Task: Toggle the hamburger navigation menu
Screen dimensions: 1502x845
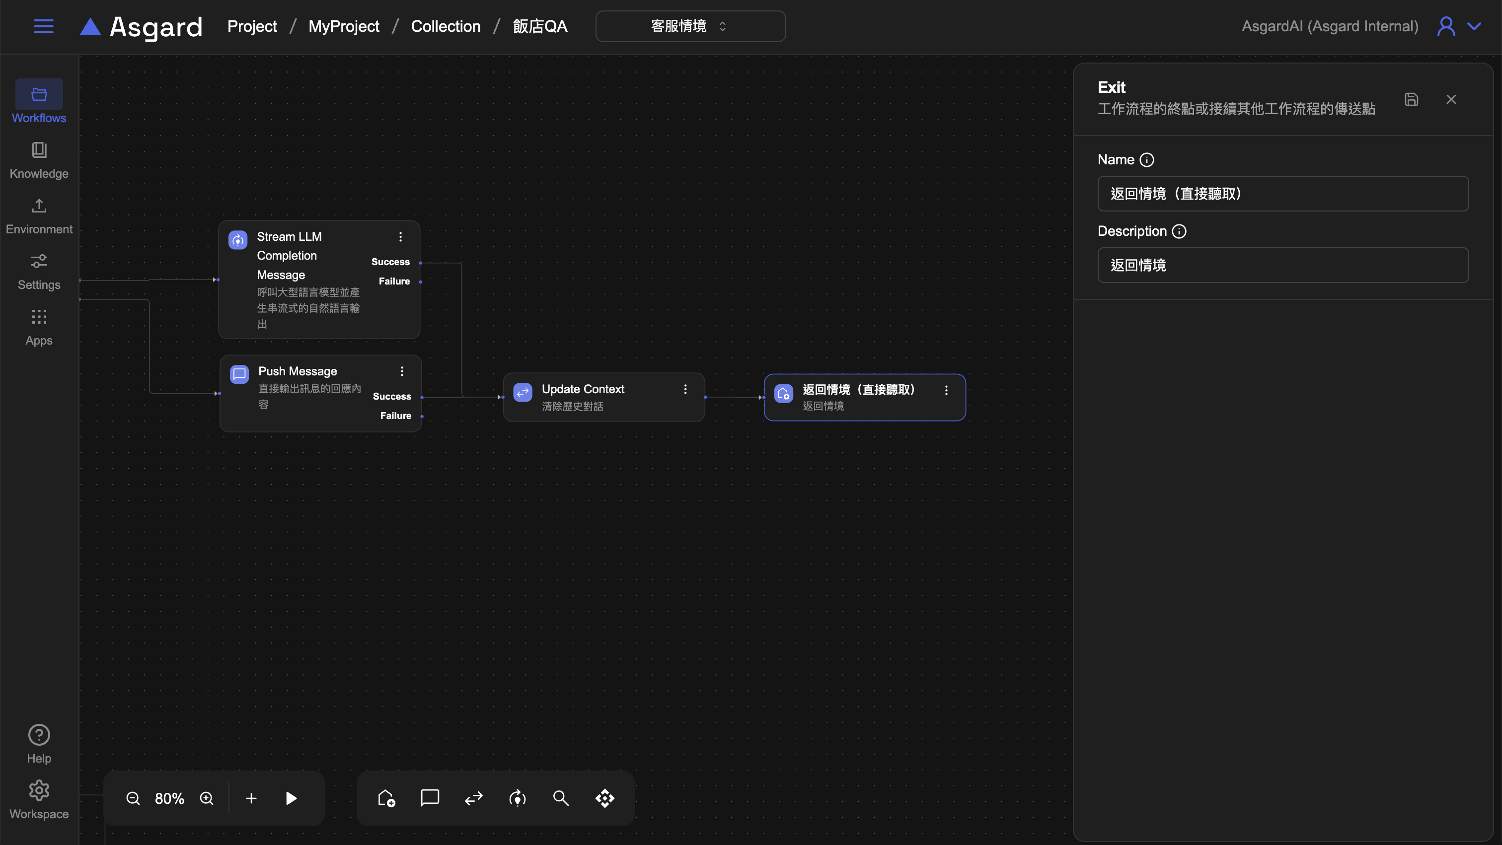Action: pyautogui.click(x=44, y=26)
